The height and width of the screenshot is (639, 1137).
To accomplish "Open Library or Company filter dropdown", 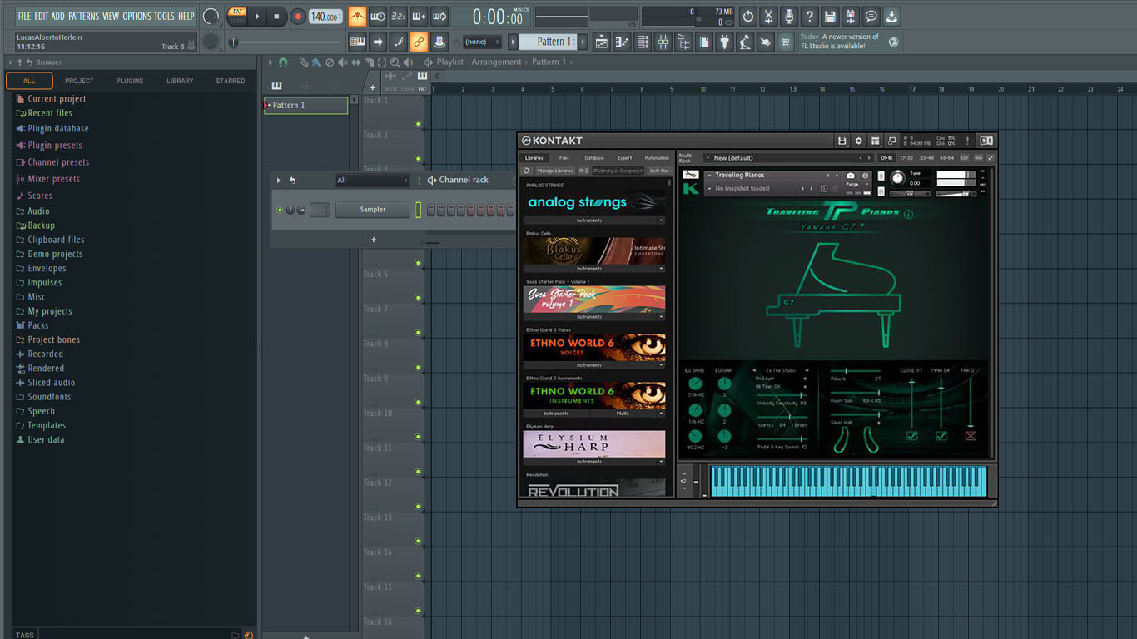I will (x=618, y=171).
